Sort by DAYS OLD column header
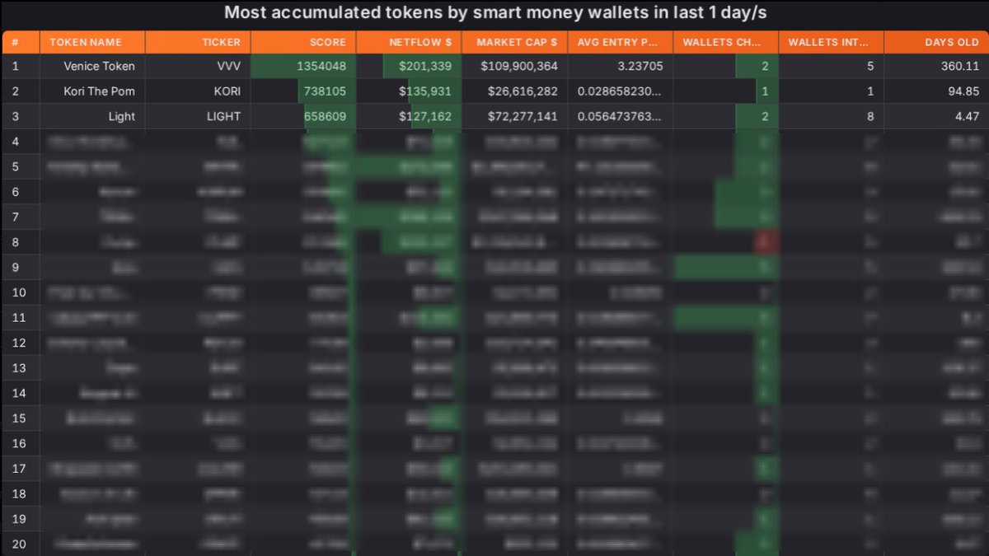The height and width of the screenshot is (556, 989). (x=936, y=42)
